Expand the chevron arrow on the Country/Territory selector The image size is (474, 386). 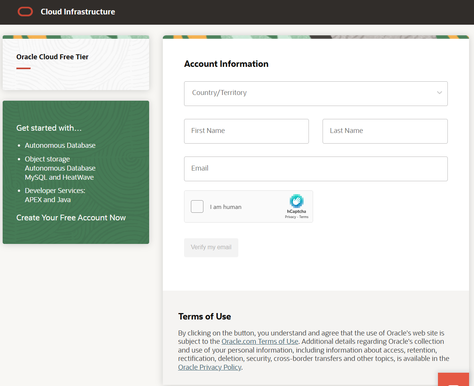(x=439, y=92)
